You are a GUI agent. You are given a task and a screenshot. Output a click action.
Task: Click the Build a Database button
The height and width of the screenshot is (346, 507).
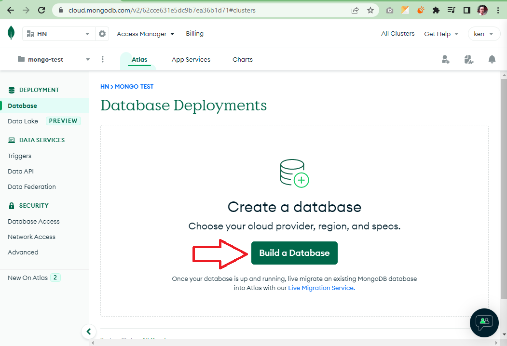click(294, 253)
